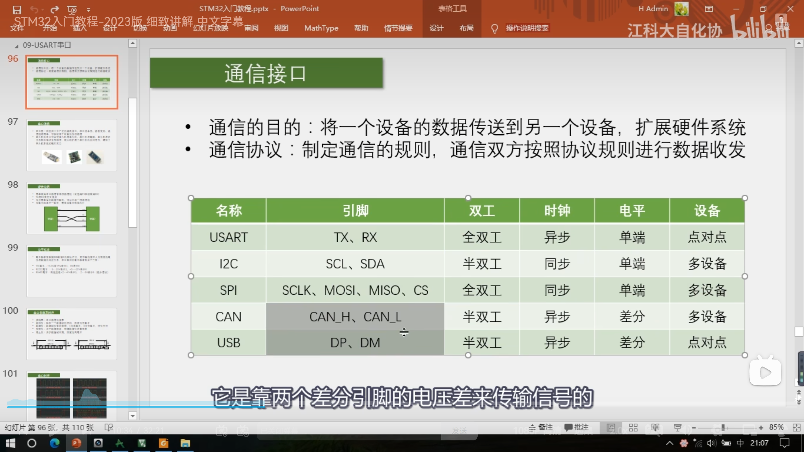804x452 pixels.
Task: Switch to Slide Sorter view icon
Action: 633,428
